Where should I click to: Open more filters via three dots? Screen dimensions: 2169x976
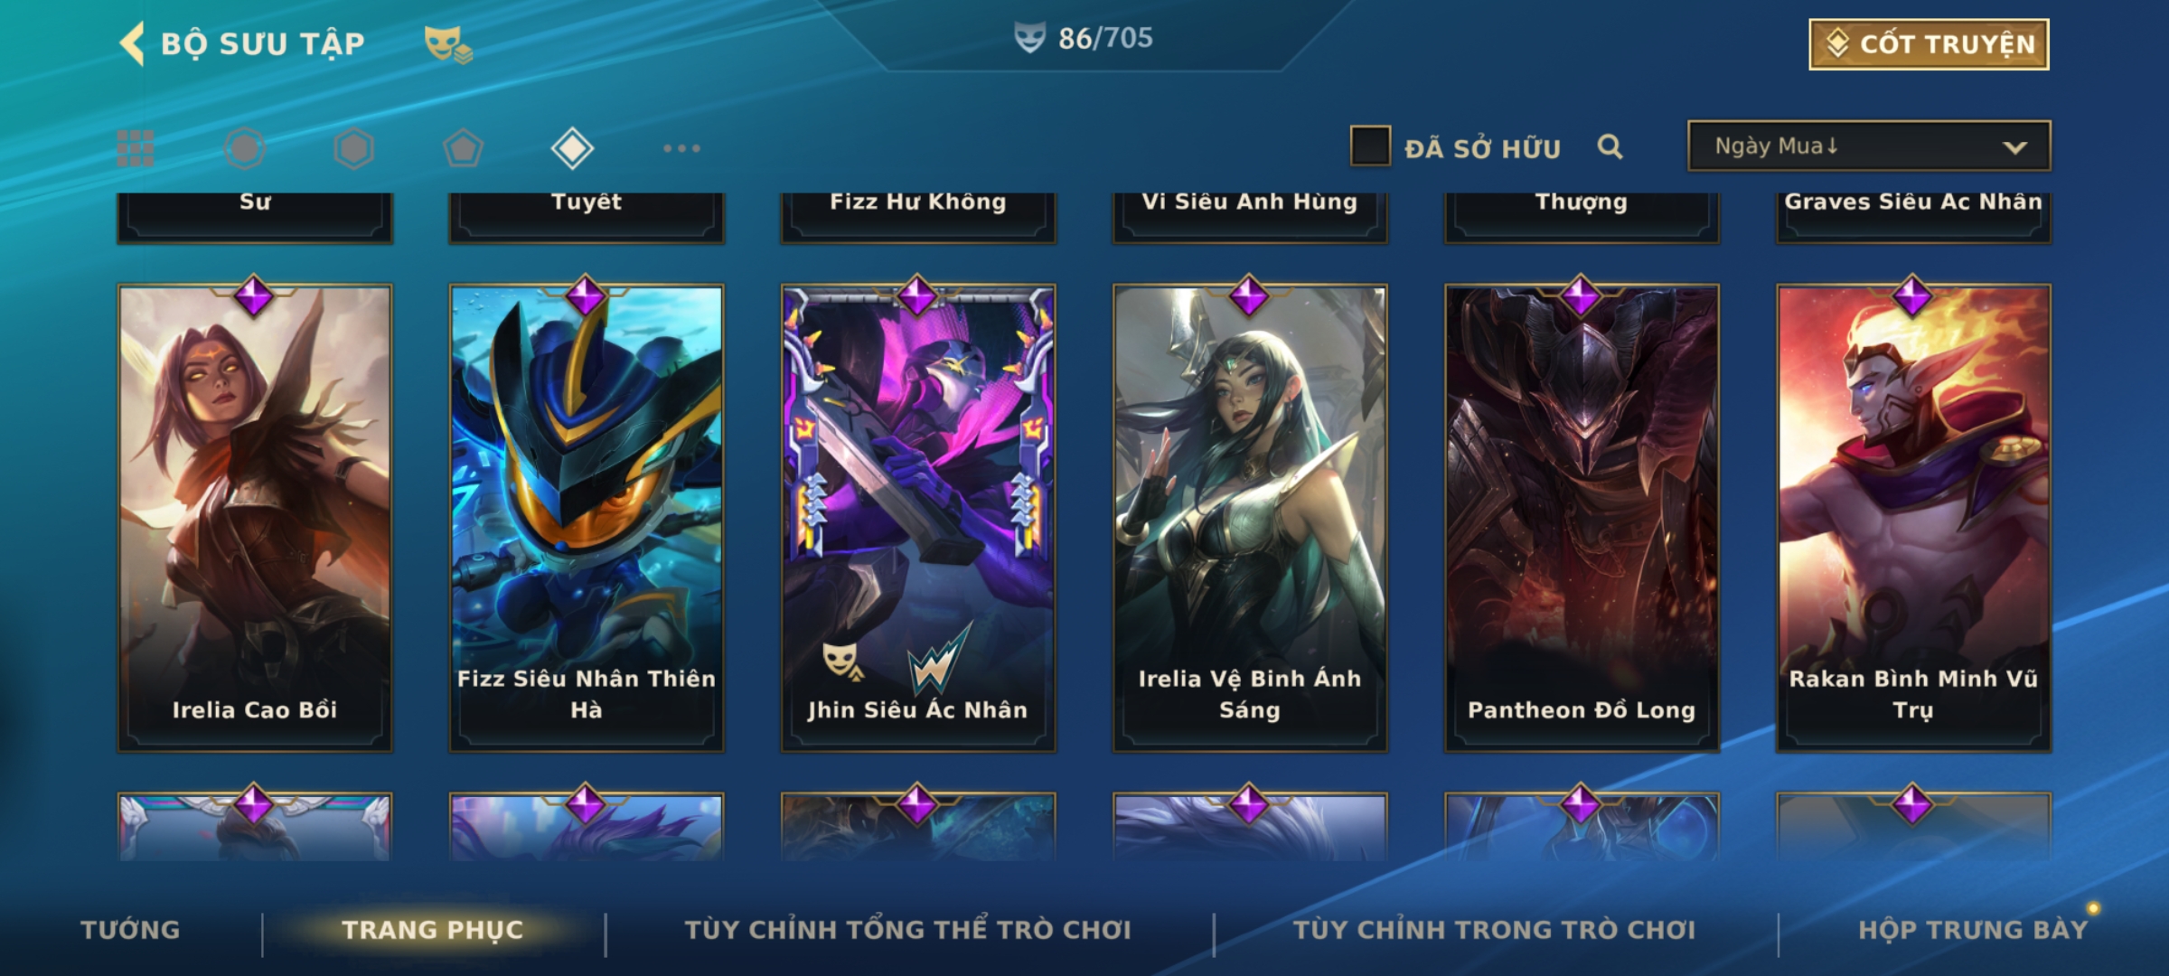click(x=681, y=148)
